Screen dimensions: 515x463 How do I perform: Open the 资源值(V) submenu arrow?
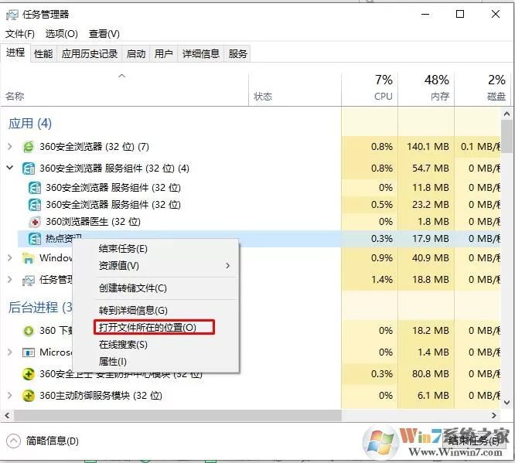click(227, 265)
